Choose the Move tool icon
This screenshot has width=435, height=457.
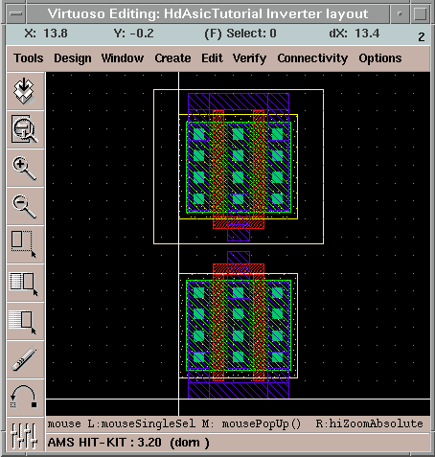25,322
